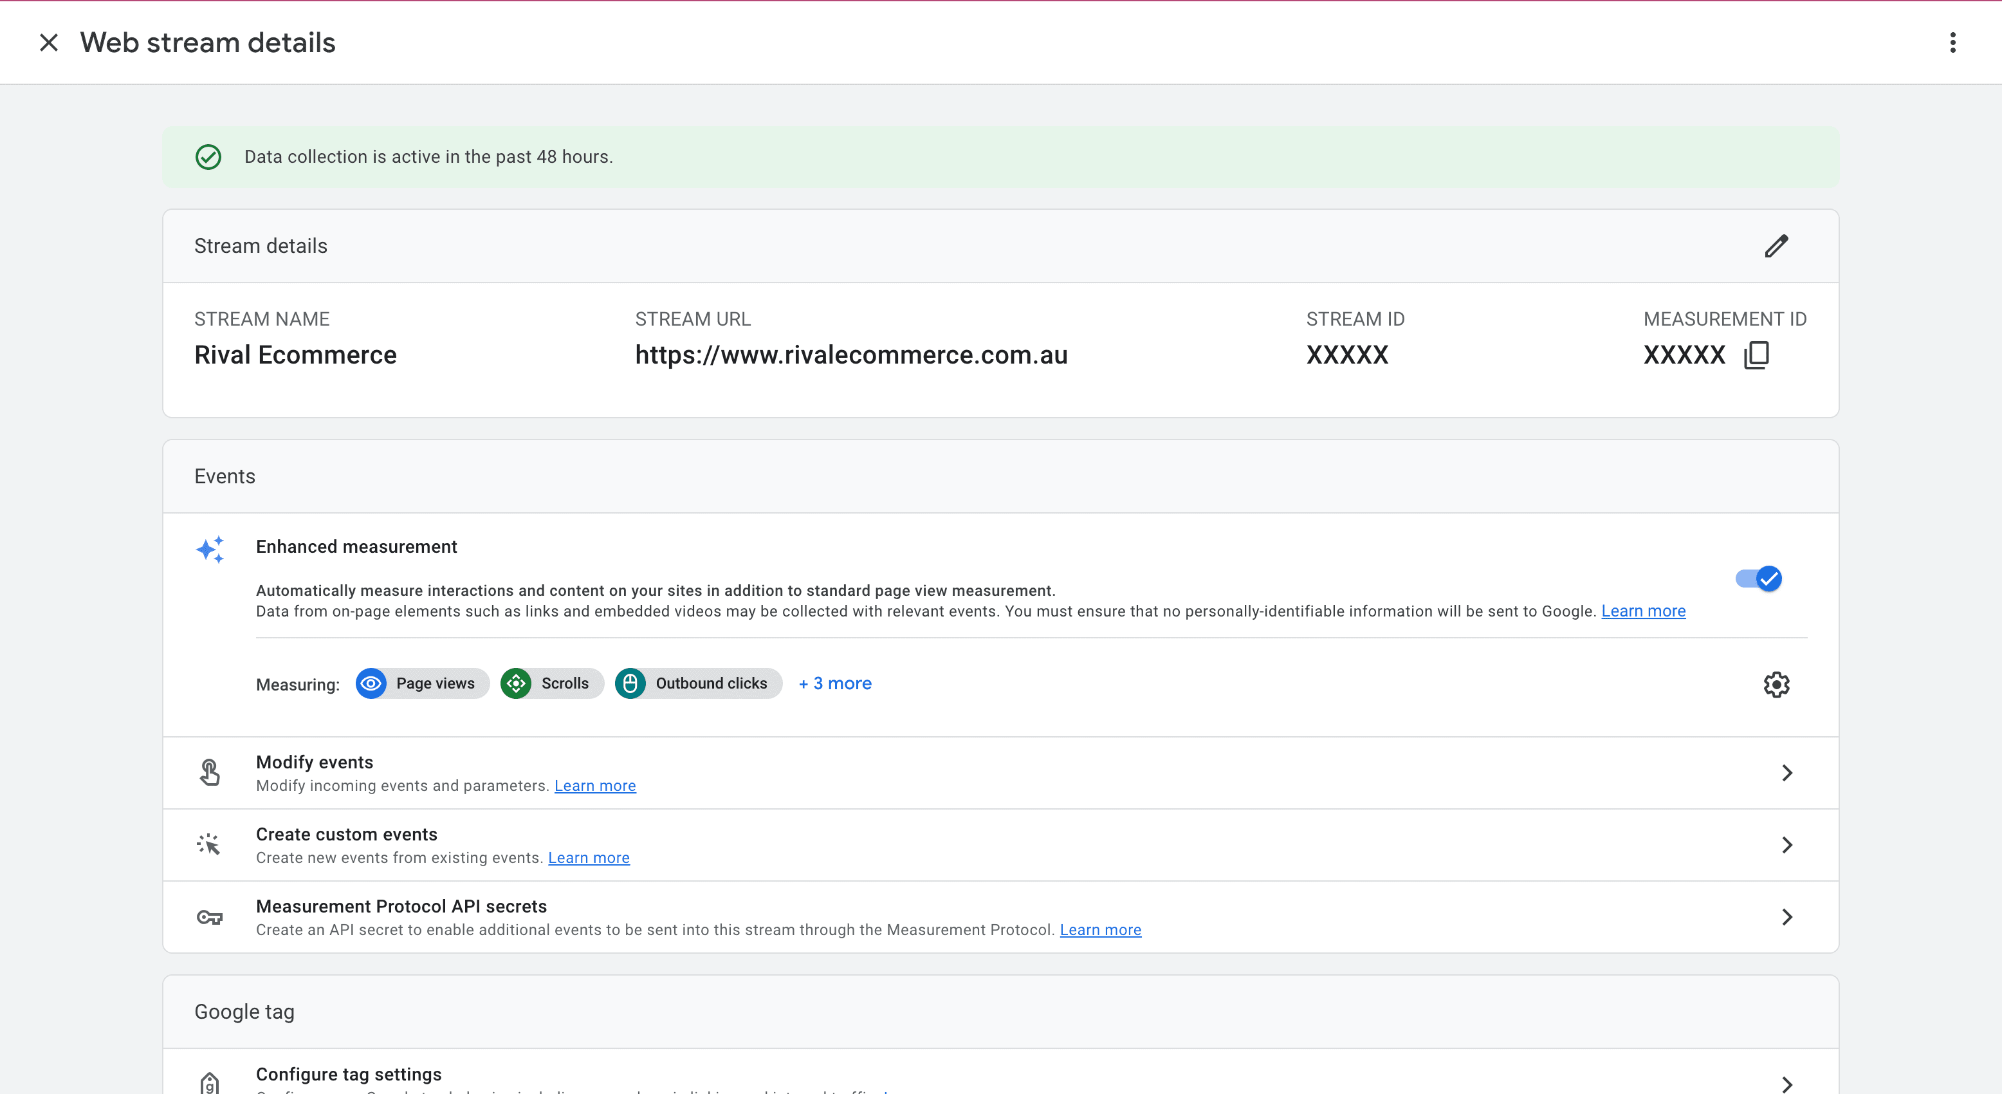2002x1094 pixels.
Task: Copy the measurement ID with copy icon
Action: coord(1756,355)
